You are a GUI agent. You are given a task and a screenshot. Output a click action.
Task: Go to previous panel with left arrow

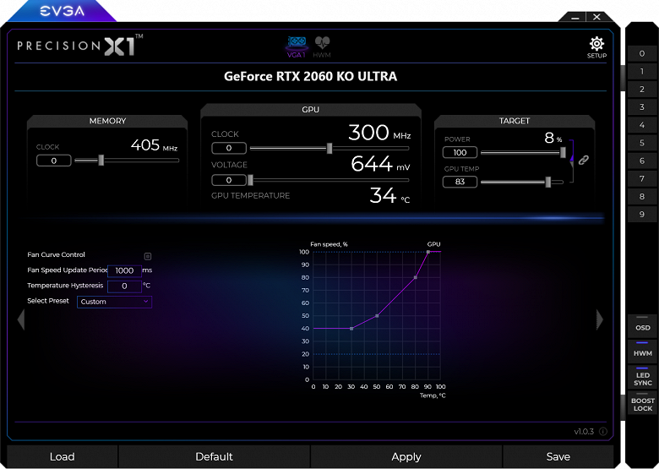(x=21, y=319)
